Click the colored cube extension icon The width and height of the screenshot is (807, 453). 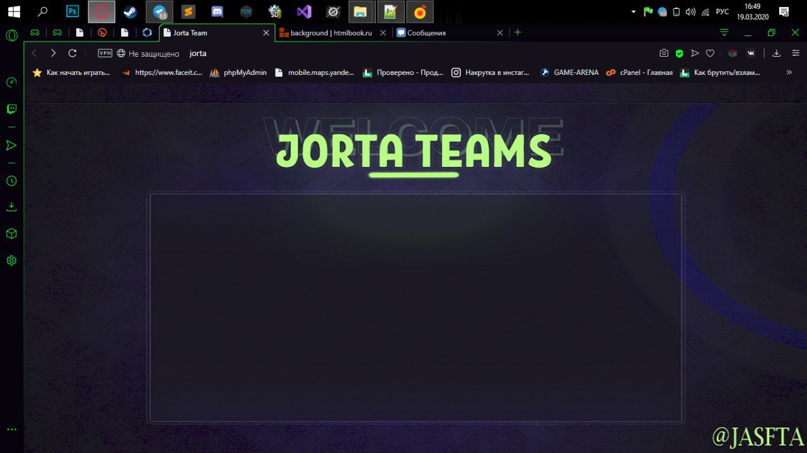(x=733, y=54)
